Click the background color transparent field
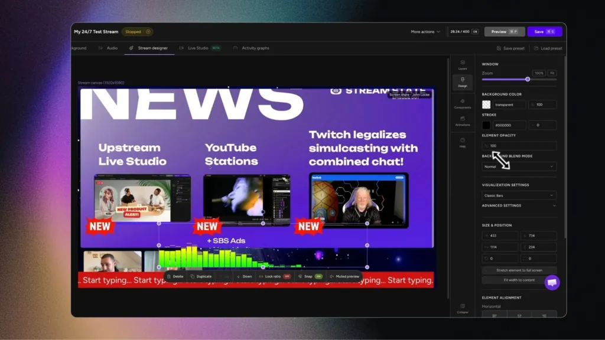This screenshot has width=605, height=340. [x=509, y=104]
